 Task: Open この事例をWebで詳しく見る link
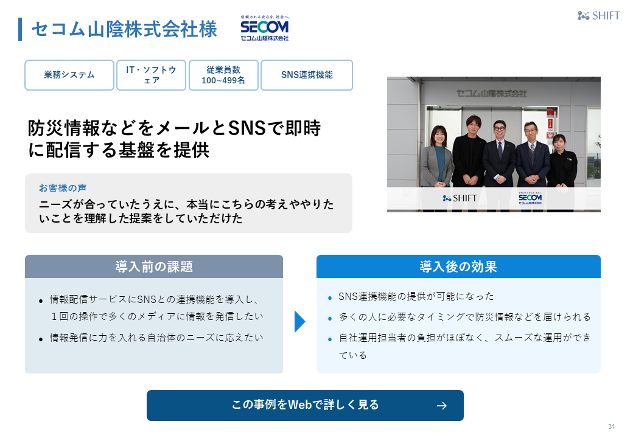(x=305, y=405)
